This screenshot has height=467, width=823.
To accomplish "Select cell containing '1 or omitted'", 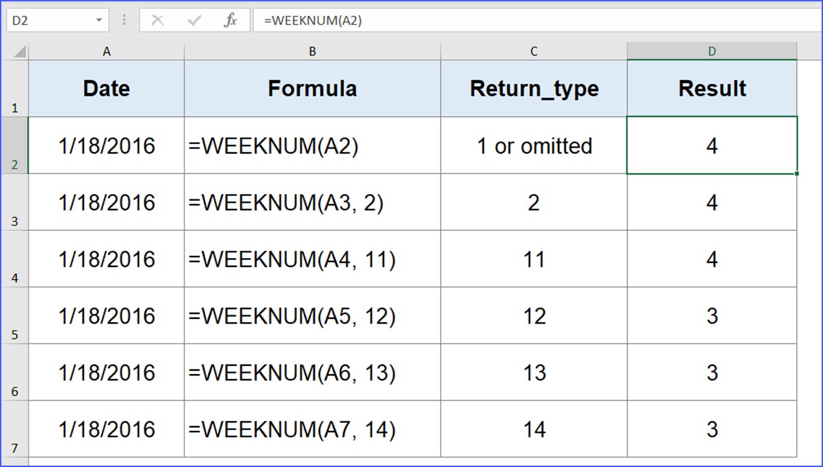I will pos(533,145).
